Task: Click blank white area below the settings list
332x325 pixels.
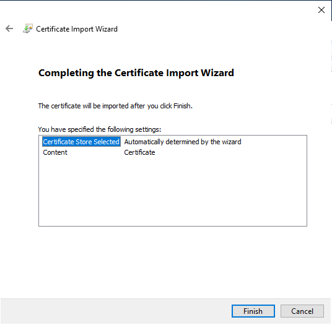Action: [x=173, y=262]
